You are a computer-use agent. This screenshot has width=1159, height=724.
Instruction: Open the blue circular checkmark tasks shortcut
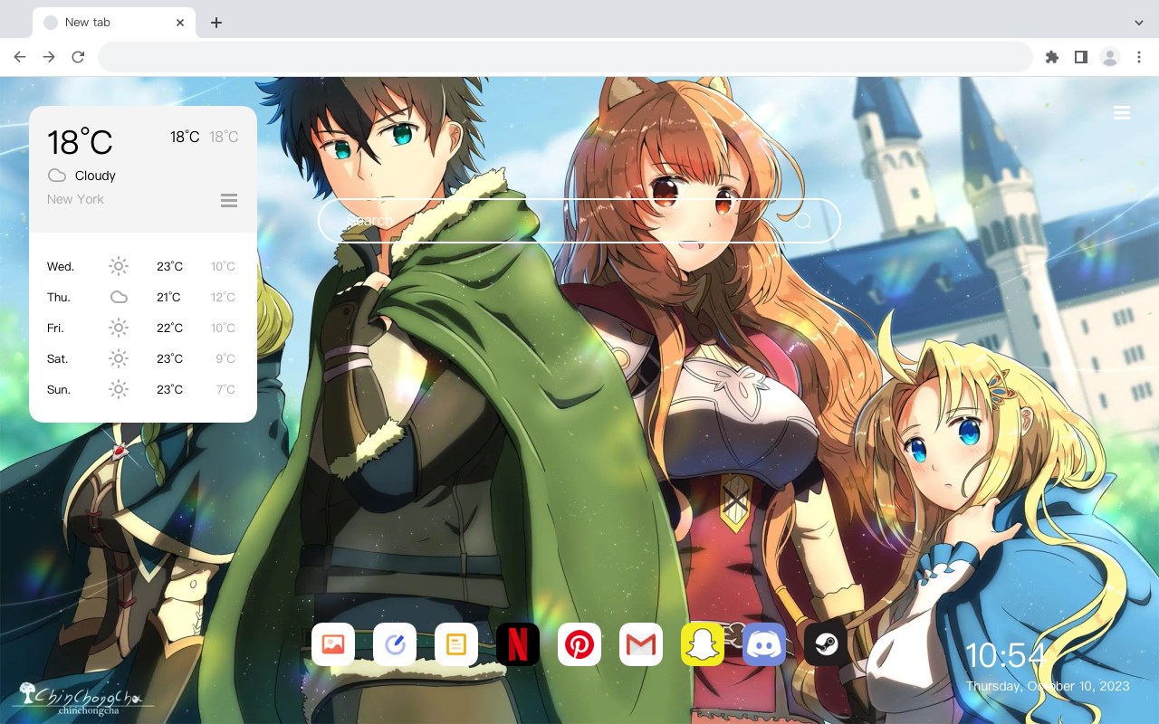coord(395,644)
